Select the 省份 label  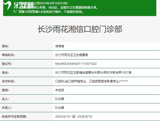(6, 46)
